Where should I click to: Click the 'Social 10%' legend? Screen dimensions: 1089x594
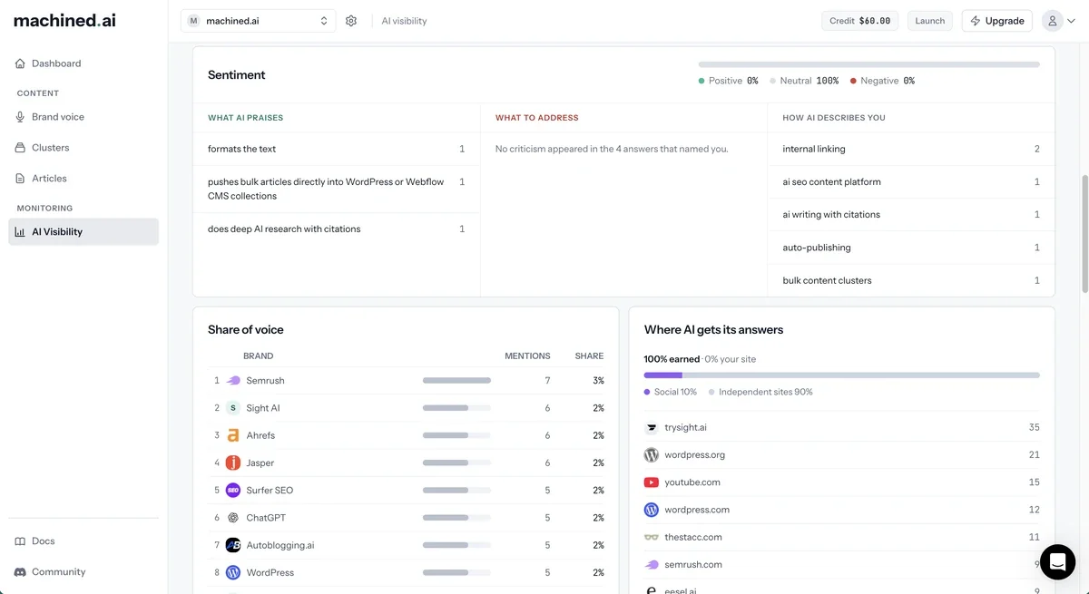pos(671,392)
